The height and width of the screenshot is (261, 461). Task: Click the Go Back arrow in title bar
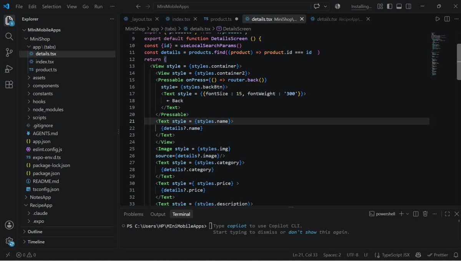pos(138,7)
